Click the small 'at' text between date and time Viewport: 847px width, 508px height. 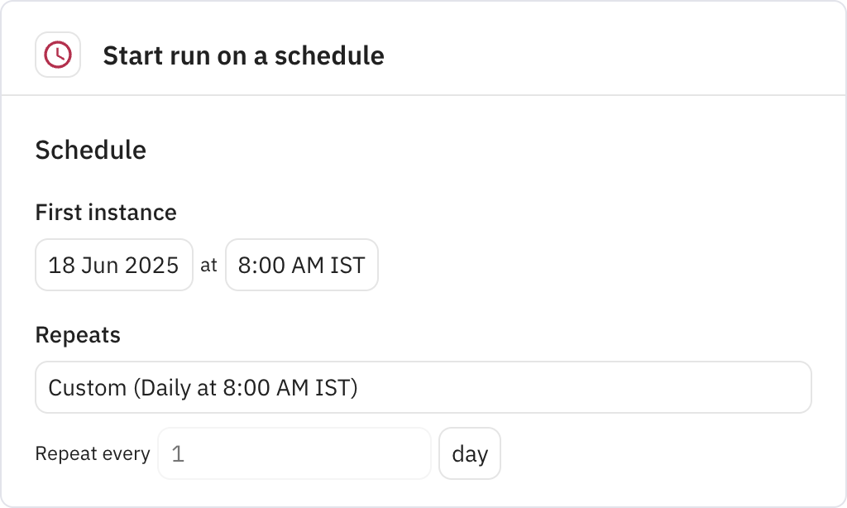point(209,265)
